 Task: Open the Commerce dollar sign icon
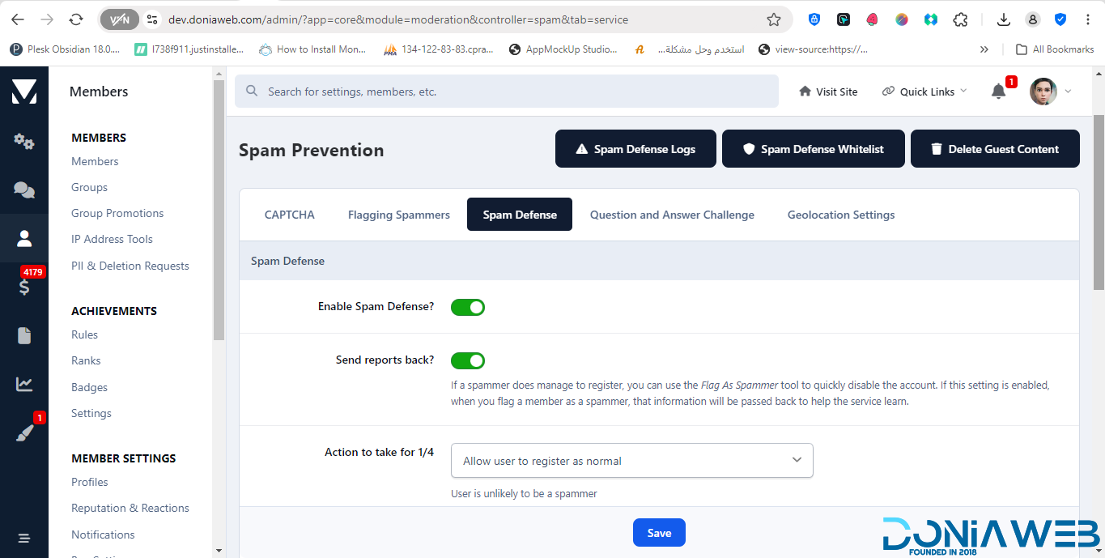click(x=24, y=286)
